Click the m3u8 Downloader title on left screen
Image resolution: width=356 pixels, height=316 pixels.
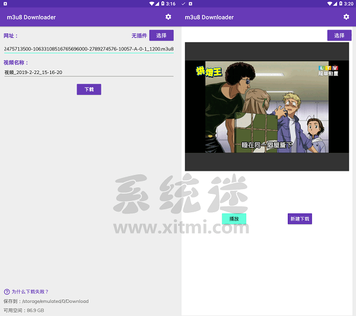(31, 17)
